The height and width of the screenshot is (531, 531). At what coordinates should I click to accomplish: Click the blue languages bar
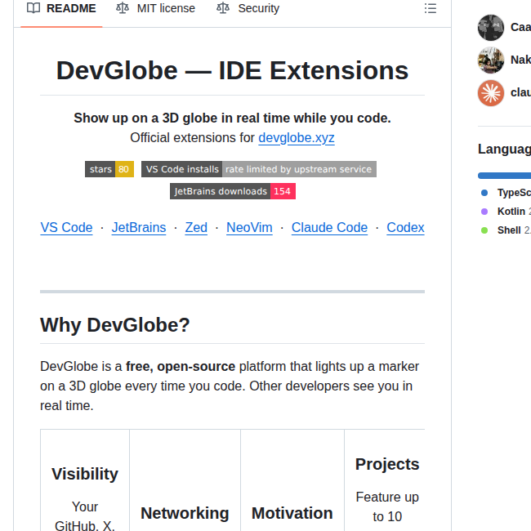click(x=504, y=176)
